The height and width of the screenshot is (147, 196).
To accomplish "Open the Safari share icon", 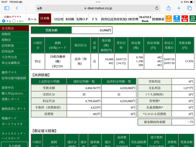I will pos(168,8).
